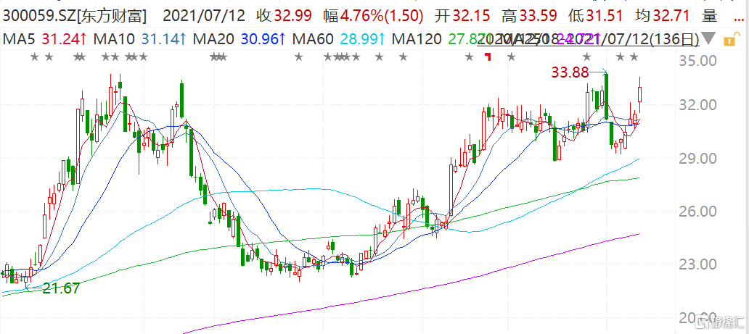Viewport: 749px width, 334px height.
Task: Click the 21.67 period low annotation
Action: 61,288
